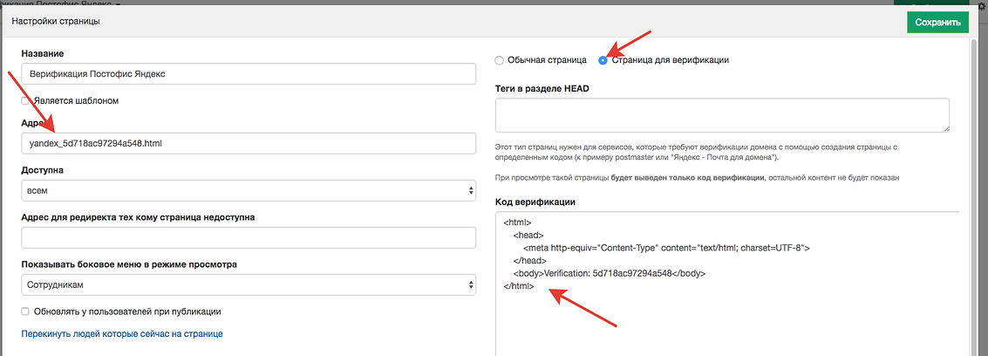This screenshot has width=988, height=356.
Task: Toggle the Является шаблоном checkbox
Action: [25, 100]
